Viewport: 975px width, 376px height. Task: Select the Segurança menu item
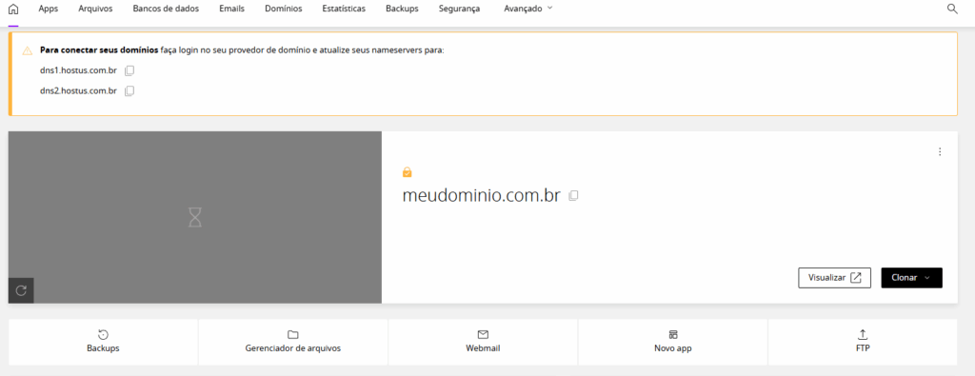[459, 9]
